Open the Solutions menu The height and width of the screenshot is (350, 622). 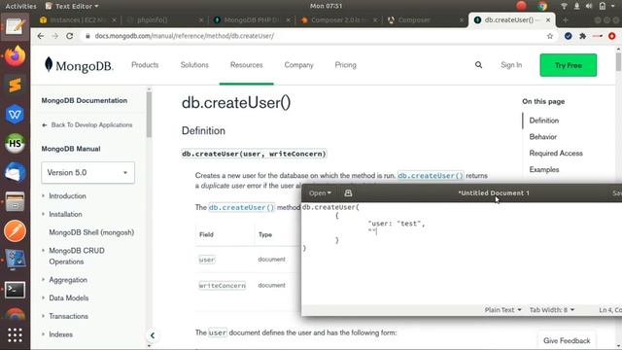(x=194, y=65)
